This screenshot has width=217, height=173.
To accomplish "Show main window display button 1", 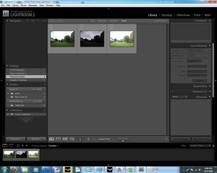I will tap(5, 146).
